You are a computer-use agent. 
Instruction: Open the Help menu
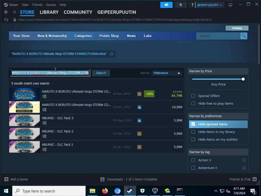63,5
